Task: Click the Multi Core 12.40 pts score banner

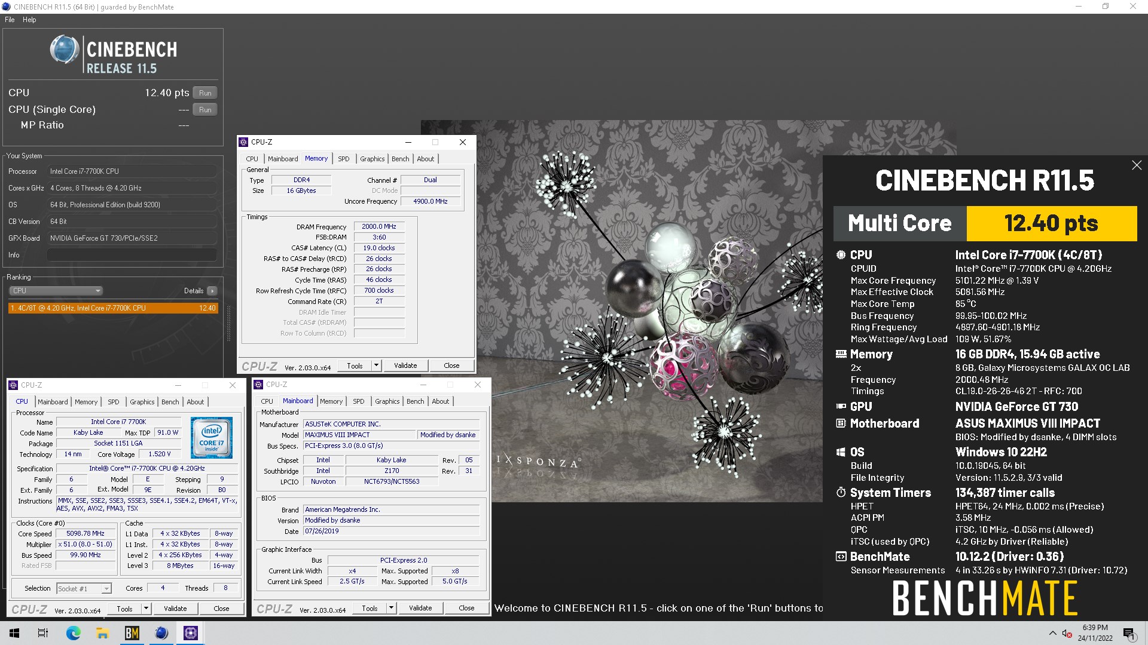Action: click(985, 223)
